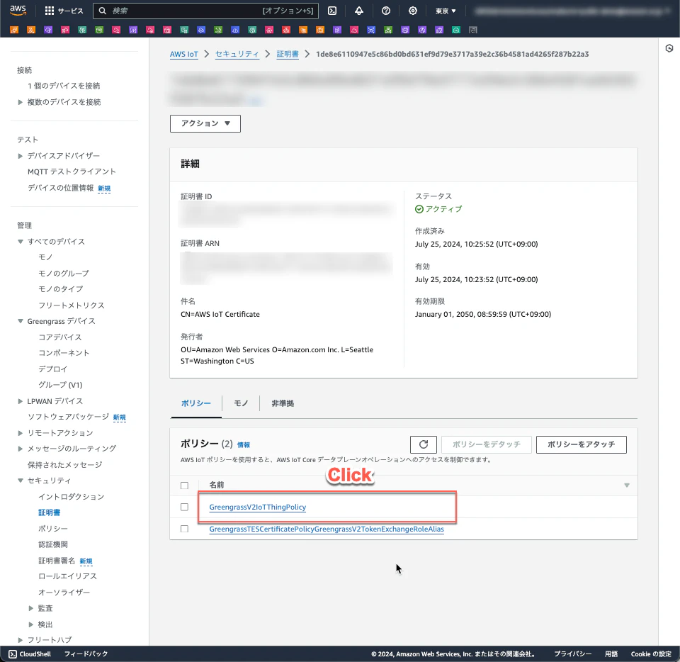Open GreengrassTESCertificatePolicyGreengrassV2TokenExchangeRoleAlias link
This screenshot has height=662, width=680.
pyautogui.click(x=327, y=529)
